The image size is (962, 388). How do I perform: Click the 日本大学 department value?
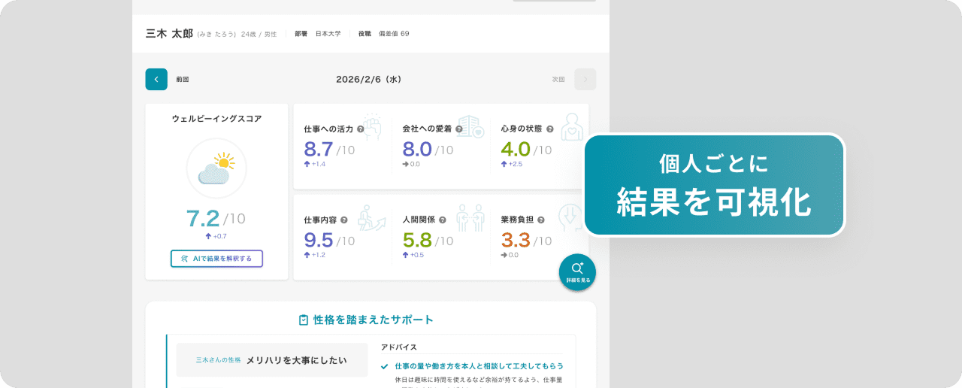click(328, 34)
